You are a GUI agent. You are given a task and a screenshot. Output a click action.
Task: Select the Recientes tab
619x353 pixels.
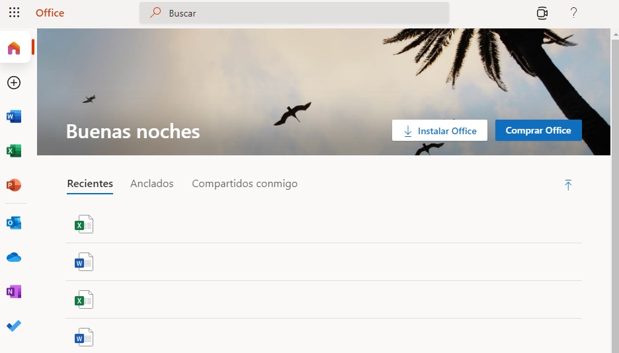[x=90, y=184]
